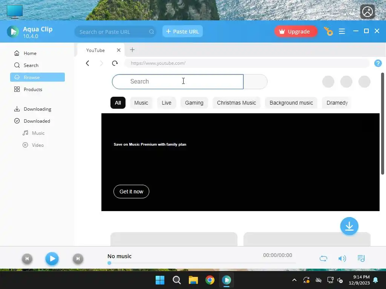Open the playlist queue icon
Image resolution: width=386 pixels, height=289 pixels.
click(x=361, y=259)
